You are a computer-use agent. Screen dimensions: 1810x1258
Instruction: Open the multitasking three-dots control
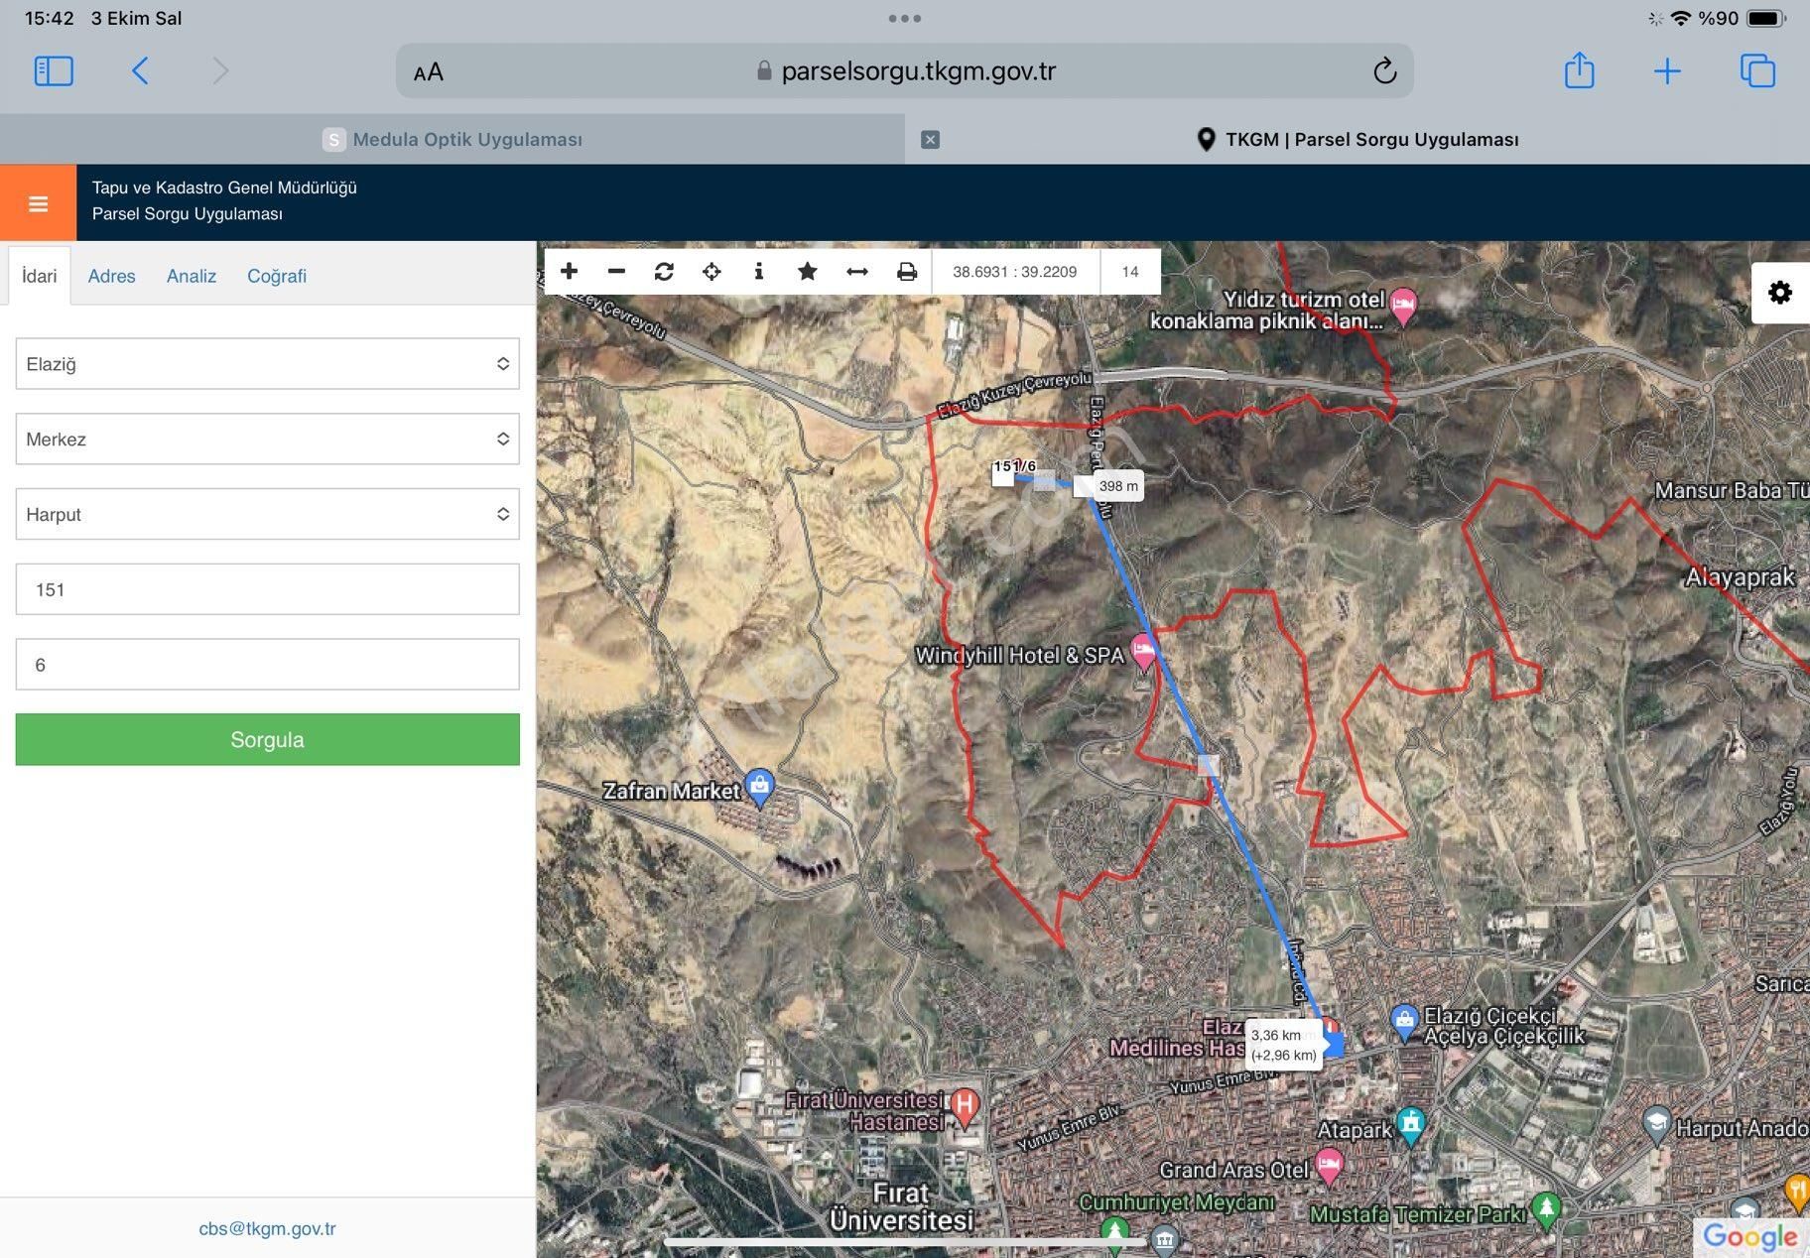coord(904,18)
